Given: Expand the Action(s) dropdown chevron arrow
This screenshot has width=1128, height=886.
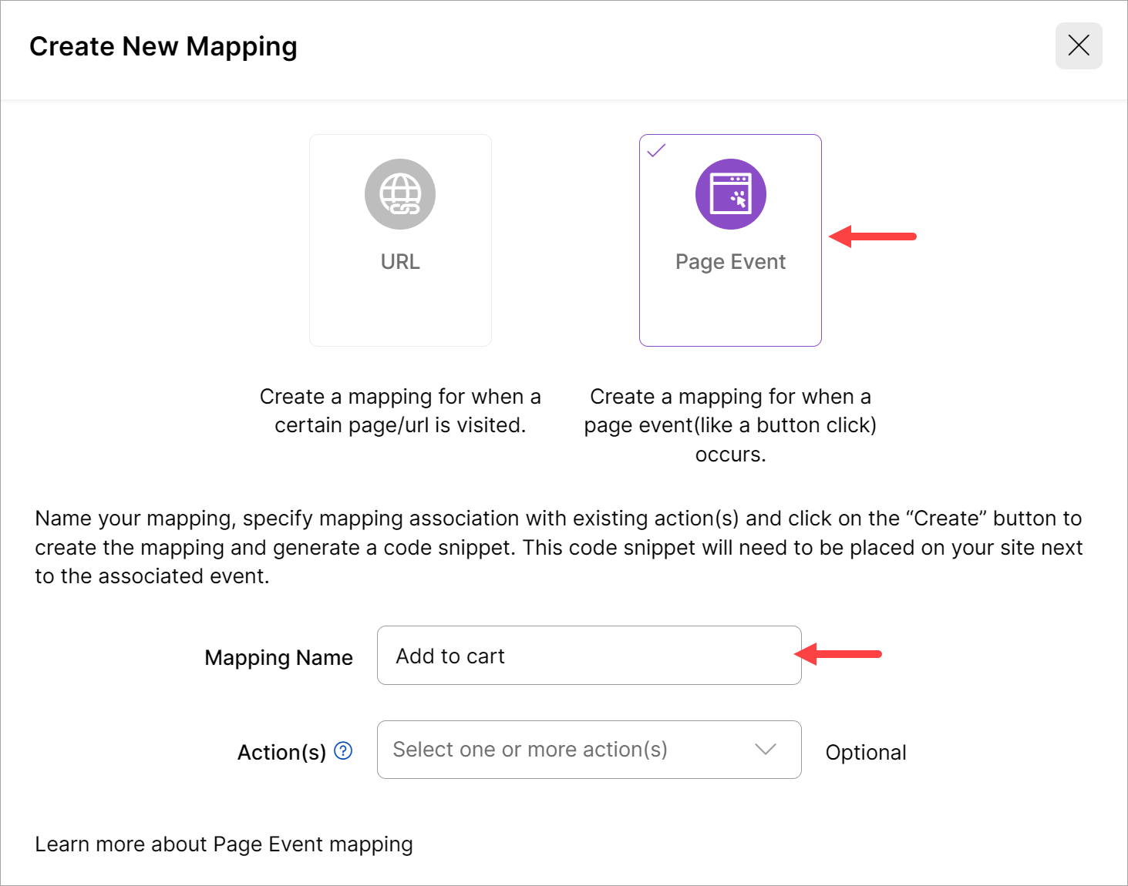Looking at the screenshot, I should point(765,750).
